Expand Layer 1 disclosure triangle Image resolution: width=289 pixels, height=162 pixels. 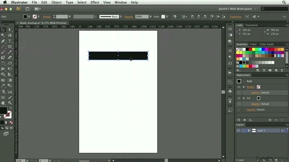tap(249, 131)
